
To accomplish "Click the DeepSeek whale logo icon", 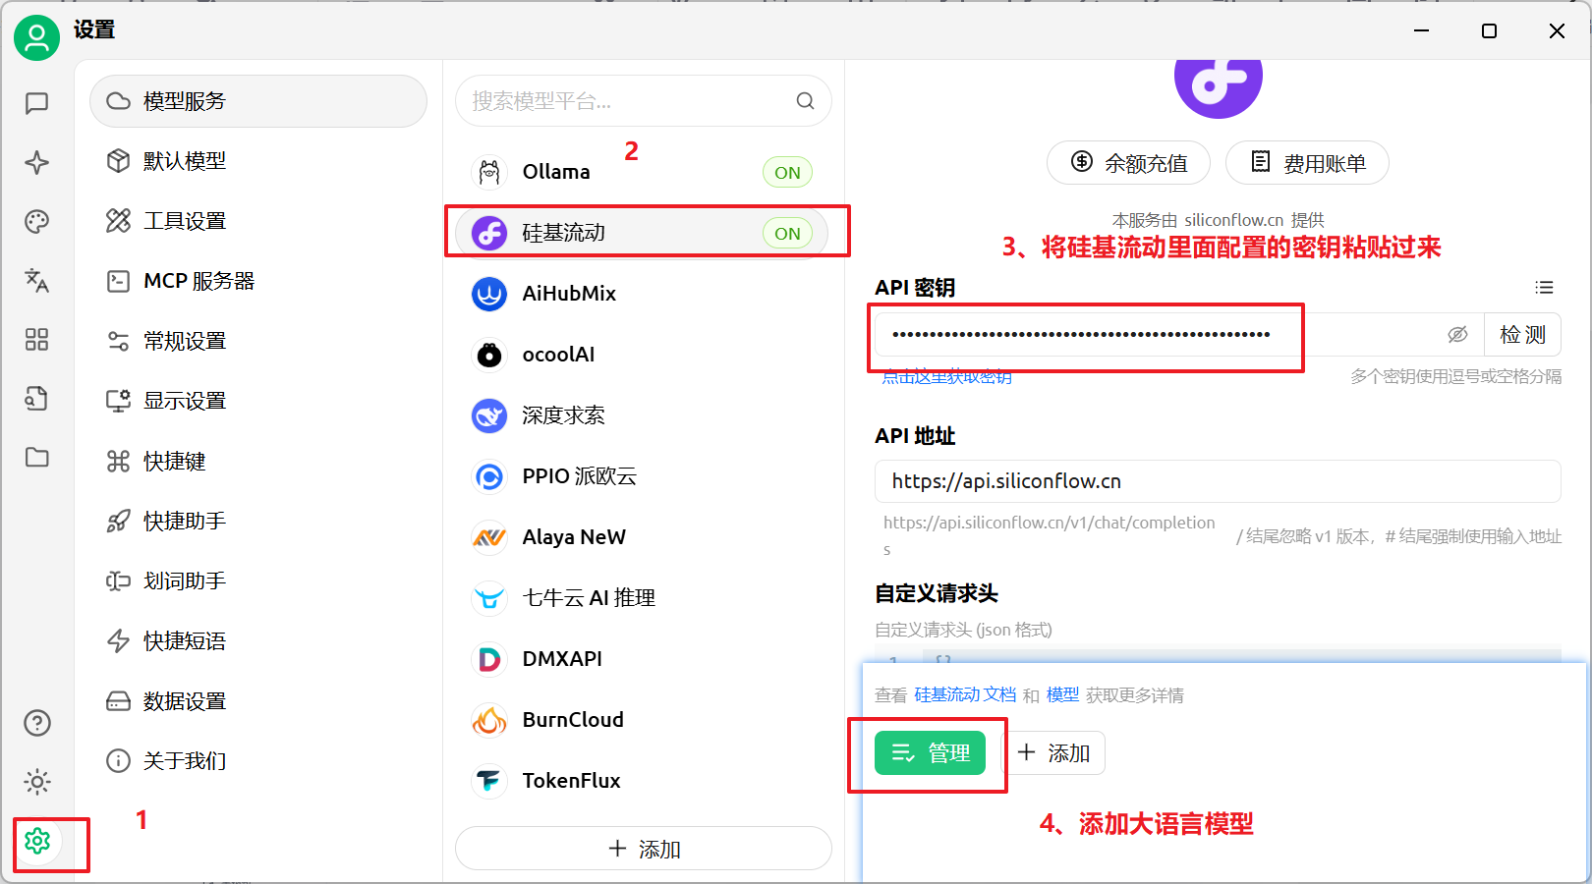I will pyautogui.click(x=489, y=415).
